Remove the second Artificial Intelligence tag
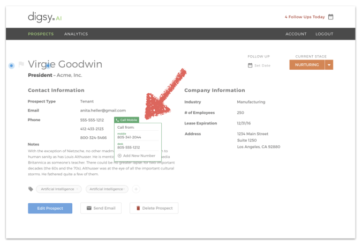The width and height of the screenshot is (362, 244). coord(126,189)
